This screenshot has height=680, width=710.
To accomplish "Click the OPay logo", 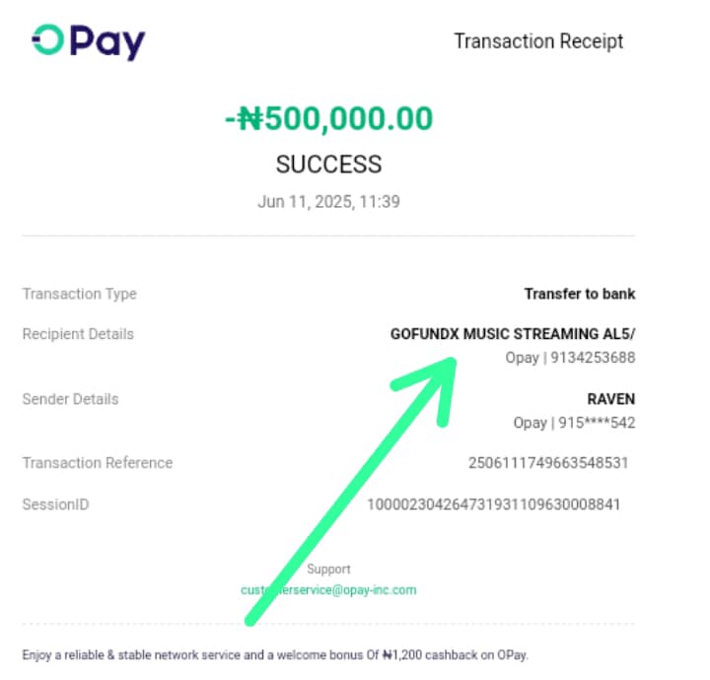I will (x=89, y=41).
